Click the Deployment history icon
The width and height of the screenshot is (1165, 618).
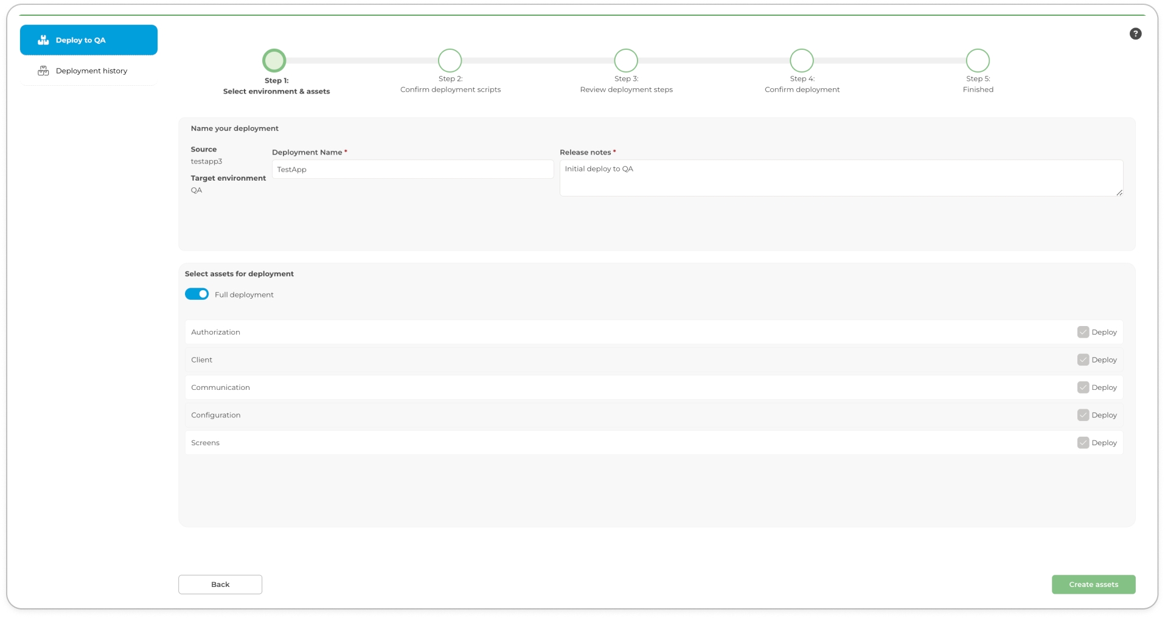click(x=43, y=71)
